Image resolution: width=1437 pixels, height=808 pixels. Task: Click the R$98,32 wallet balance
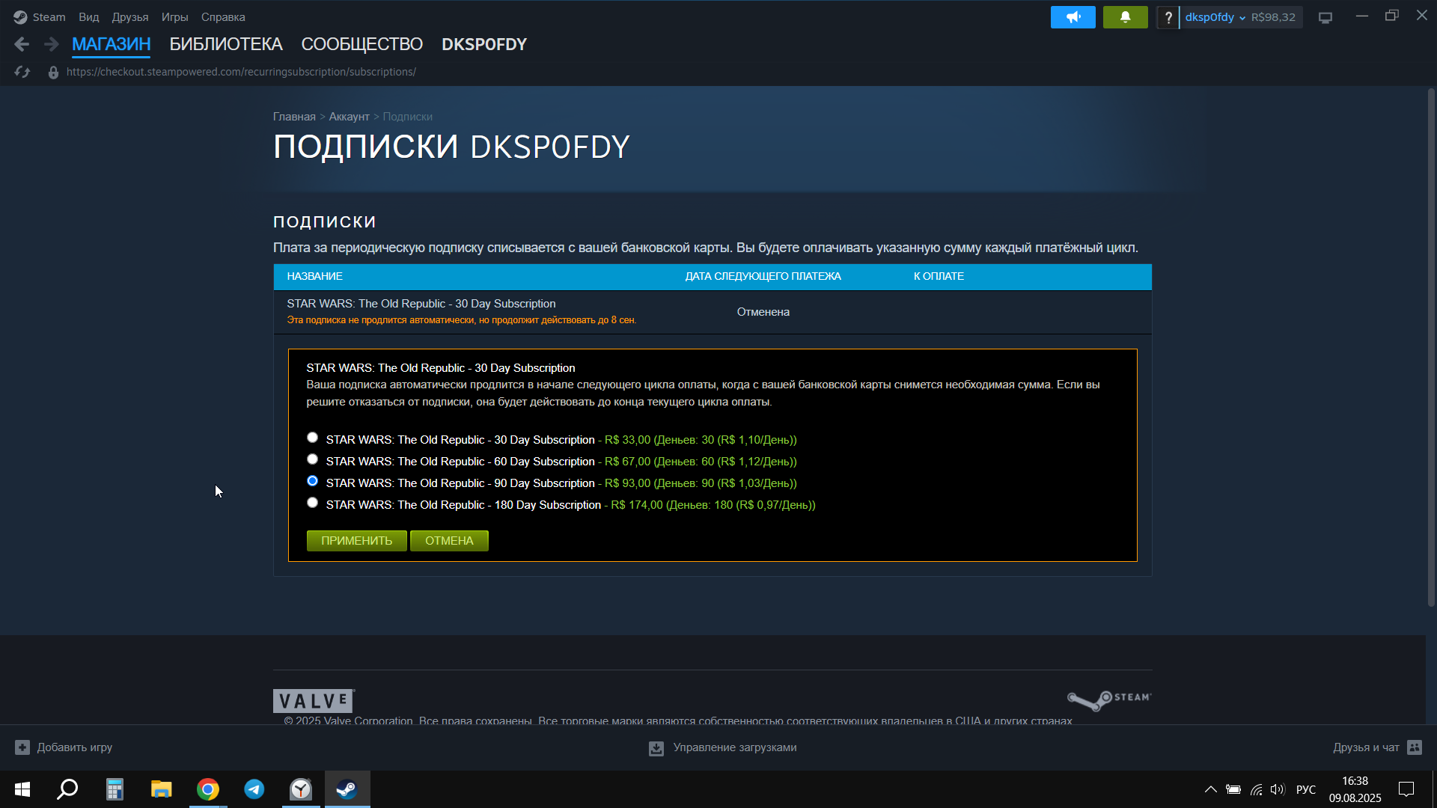1273,17
